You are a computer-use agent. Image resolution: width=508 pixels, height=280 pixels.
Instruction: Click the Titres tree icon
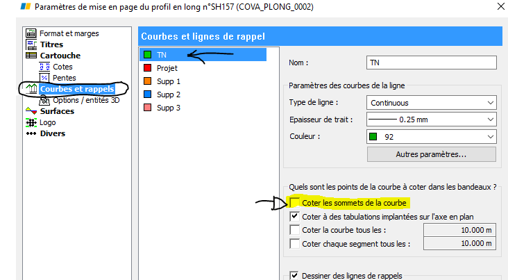pyautogui.click(x=31, y=44)
